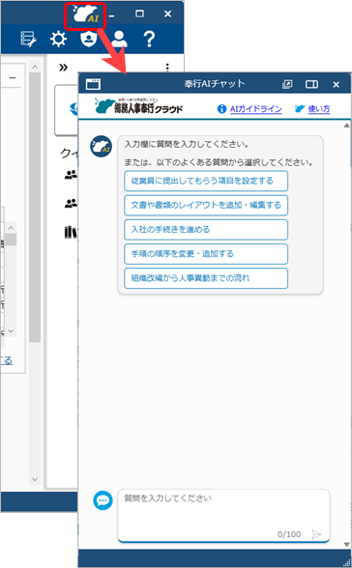Open the AIガイドライン link
The height and width of the screenshot is (568, 352).
point(255,108)
